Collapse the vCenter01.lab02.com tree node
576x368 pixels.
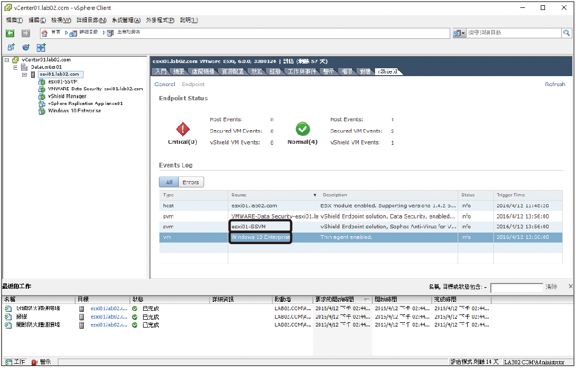coord(7,60)
